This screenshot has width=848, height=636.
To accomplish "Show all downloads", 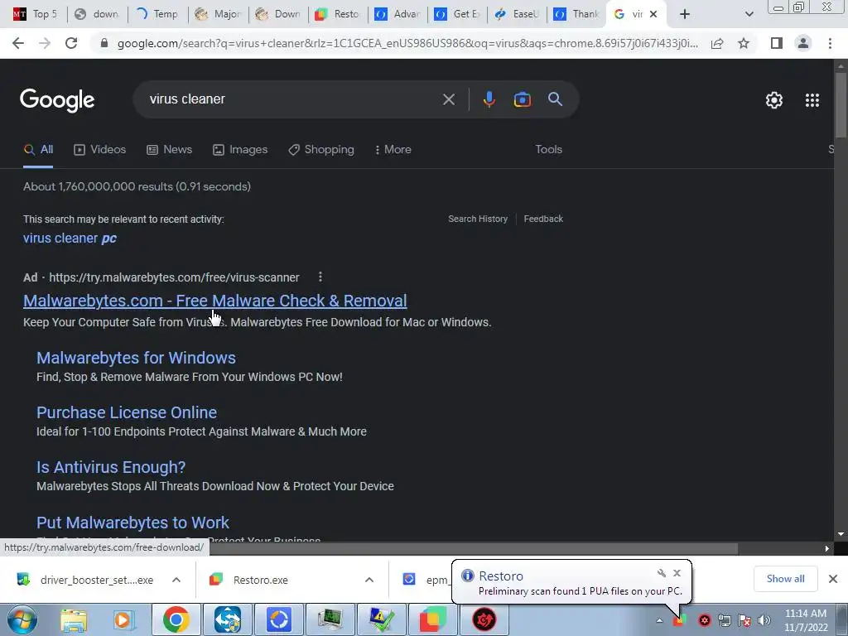I will click(x=785, y=579).
